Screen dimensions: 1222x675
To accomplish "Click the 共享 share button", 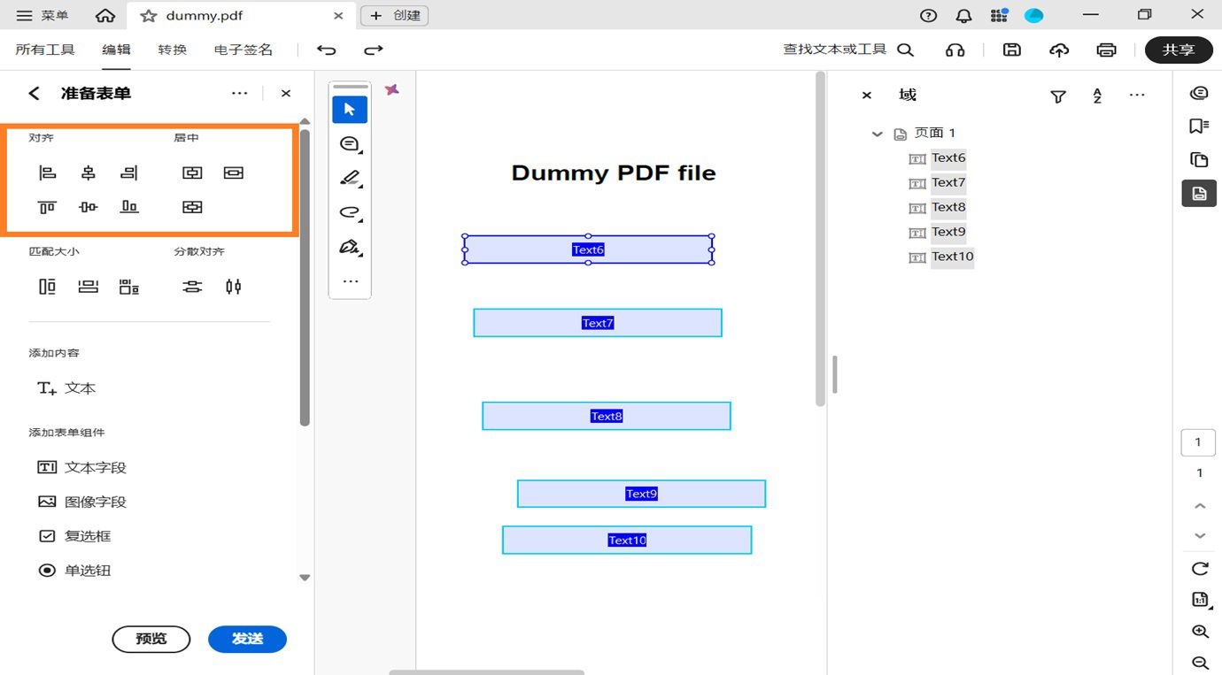I will pos(1179,50).
